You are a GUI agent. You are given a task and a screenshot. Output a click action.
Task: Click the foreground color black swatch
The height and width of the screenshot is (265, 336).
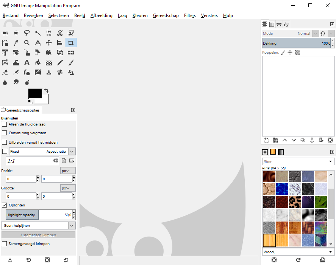pos(34,93)
